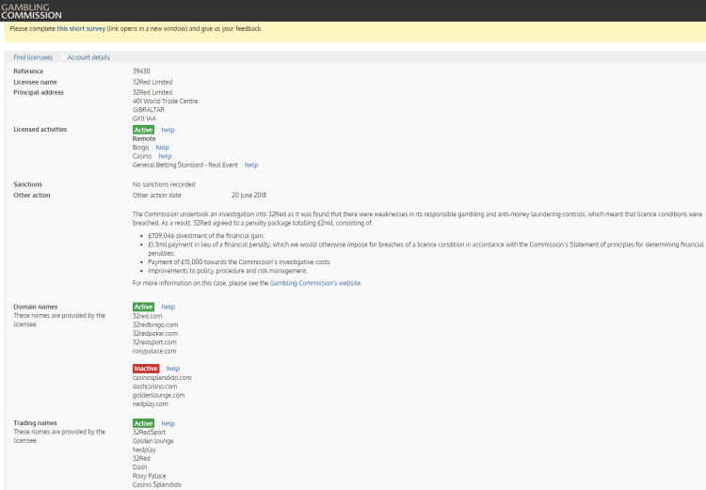Viewport: 706px width, 490px height.
Task: Open help link beside Bingo
Action: tap(163, 148)
